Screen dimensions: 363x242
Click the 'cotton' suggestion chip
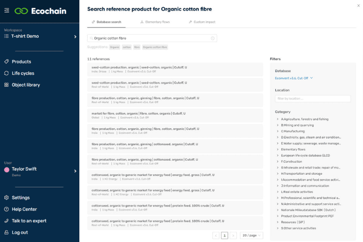(127, 47)
